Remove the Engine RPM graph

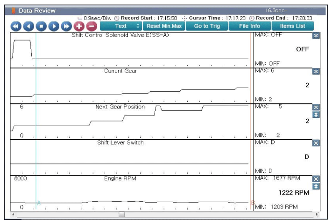[x=316, y=179]
